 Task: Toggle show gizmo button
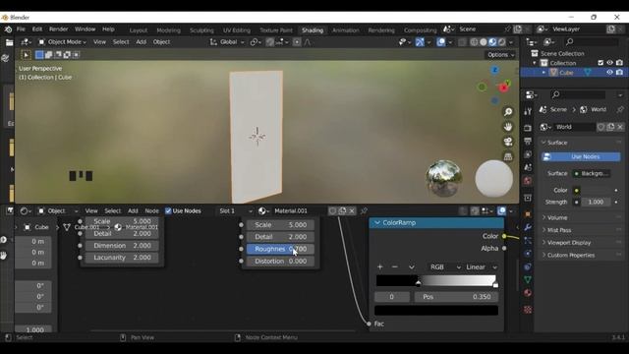pyautogui.click(x=420, y=42)
